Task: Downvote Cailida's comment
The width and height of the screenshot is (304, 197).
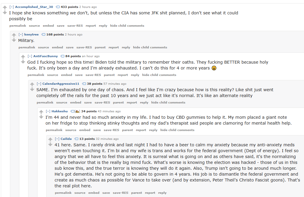Action: coord(50,144)
